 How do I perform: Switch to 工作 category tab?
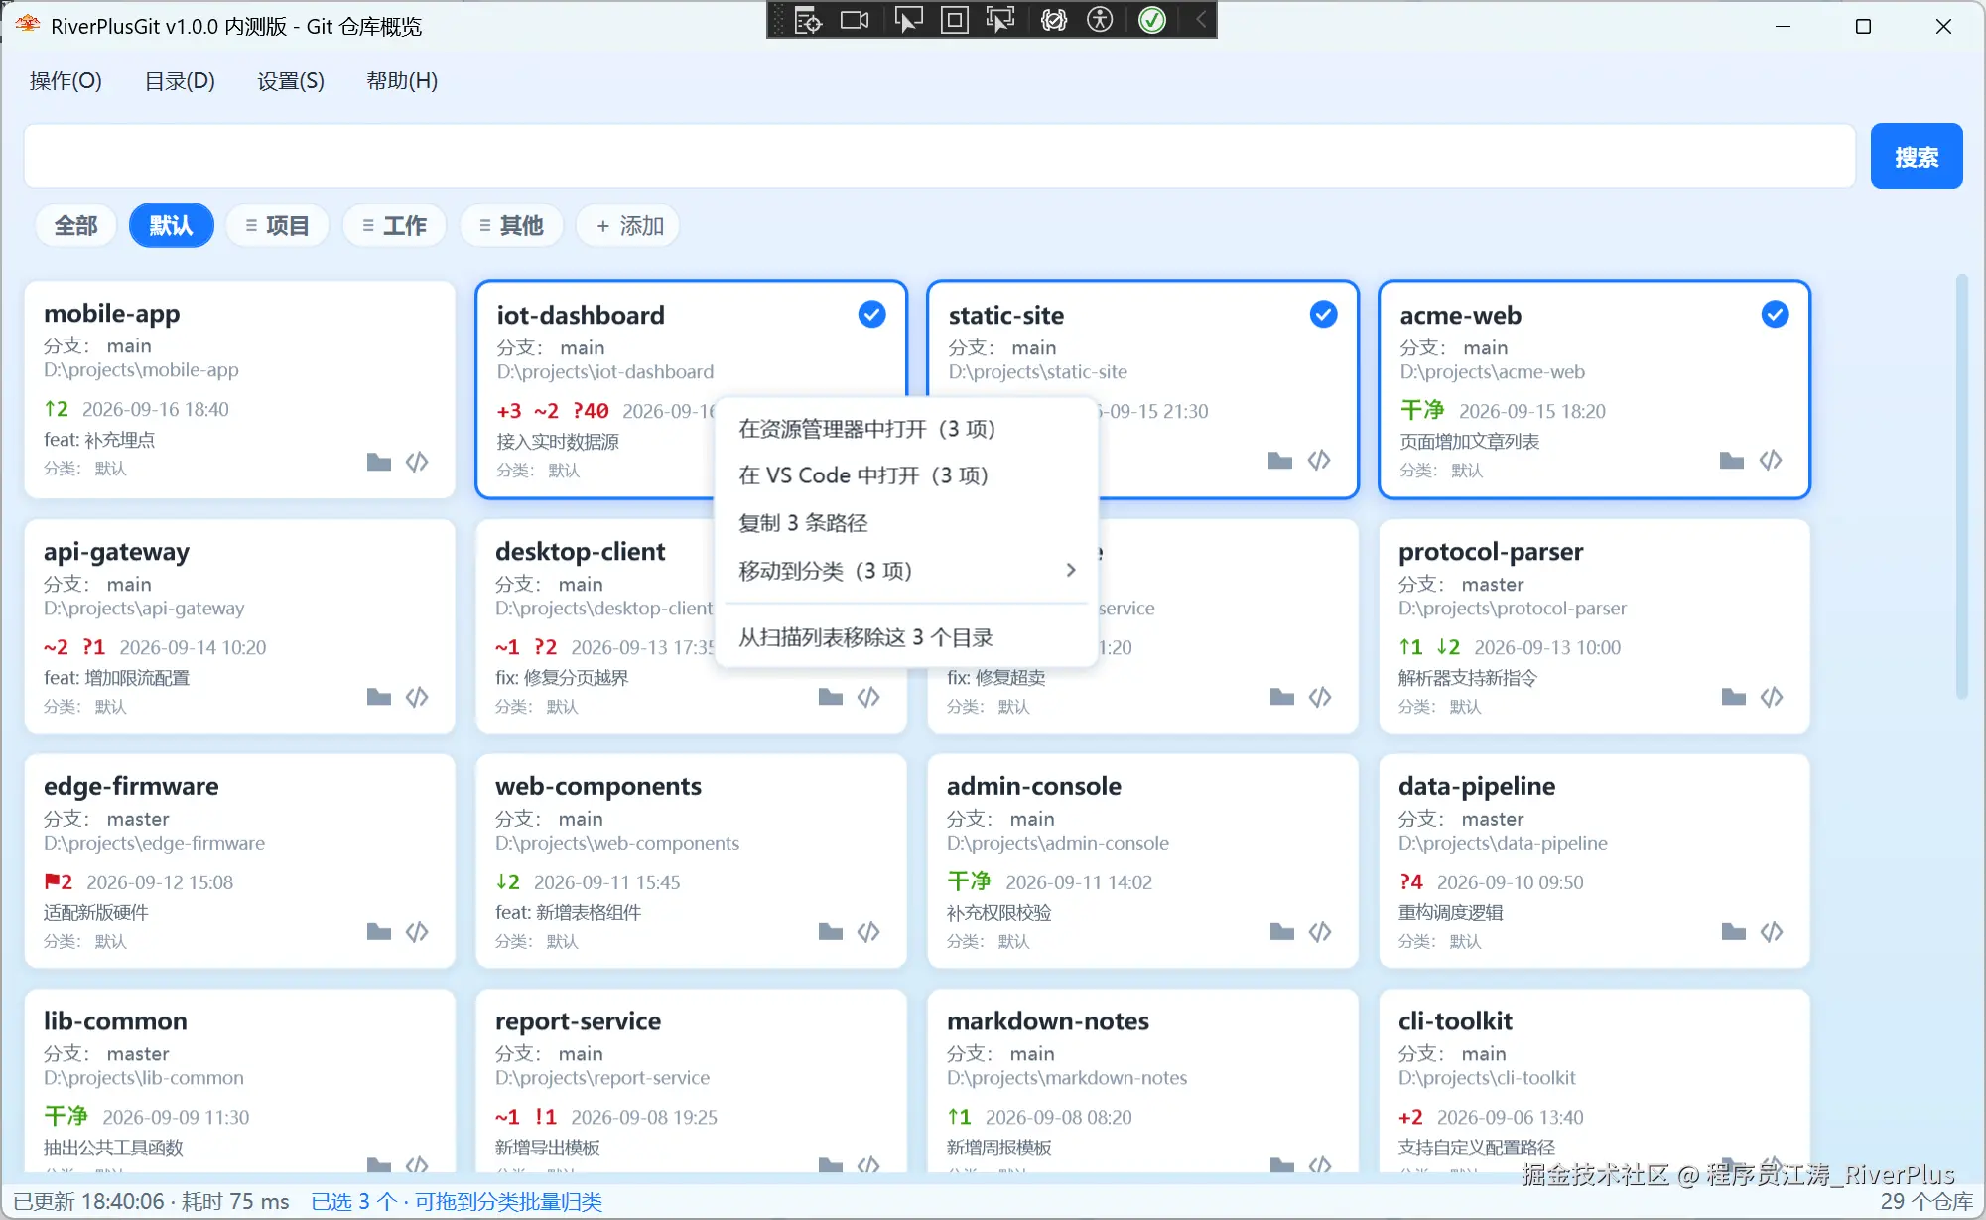tap(394, 226)
